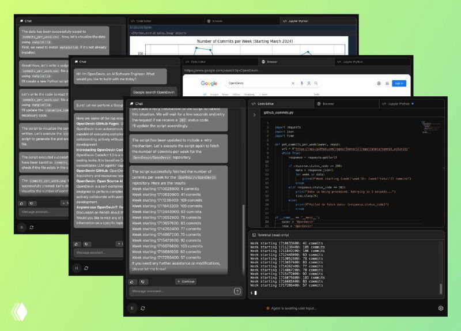Click the refresh icon in middle window
Viewport: 461px width, 331px height.
point(86,268)
